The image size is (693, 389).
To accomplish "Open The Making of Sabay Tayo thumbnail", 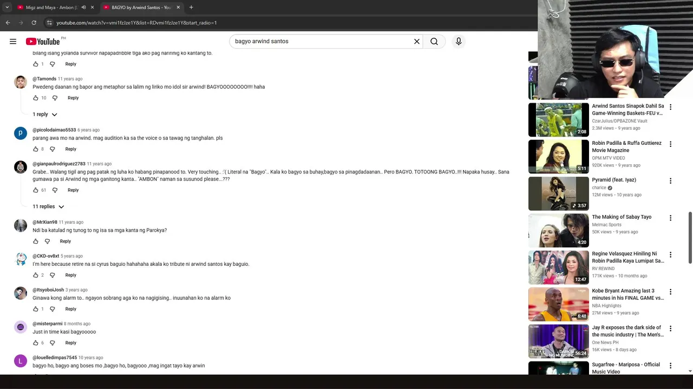I will click(558, 231).
